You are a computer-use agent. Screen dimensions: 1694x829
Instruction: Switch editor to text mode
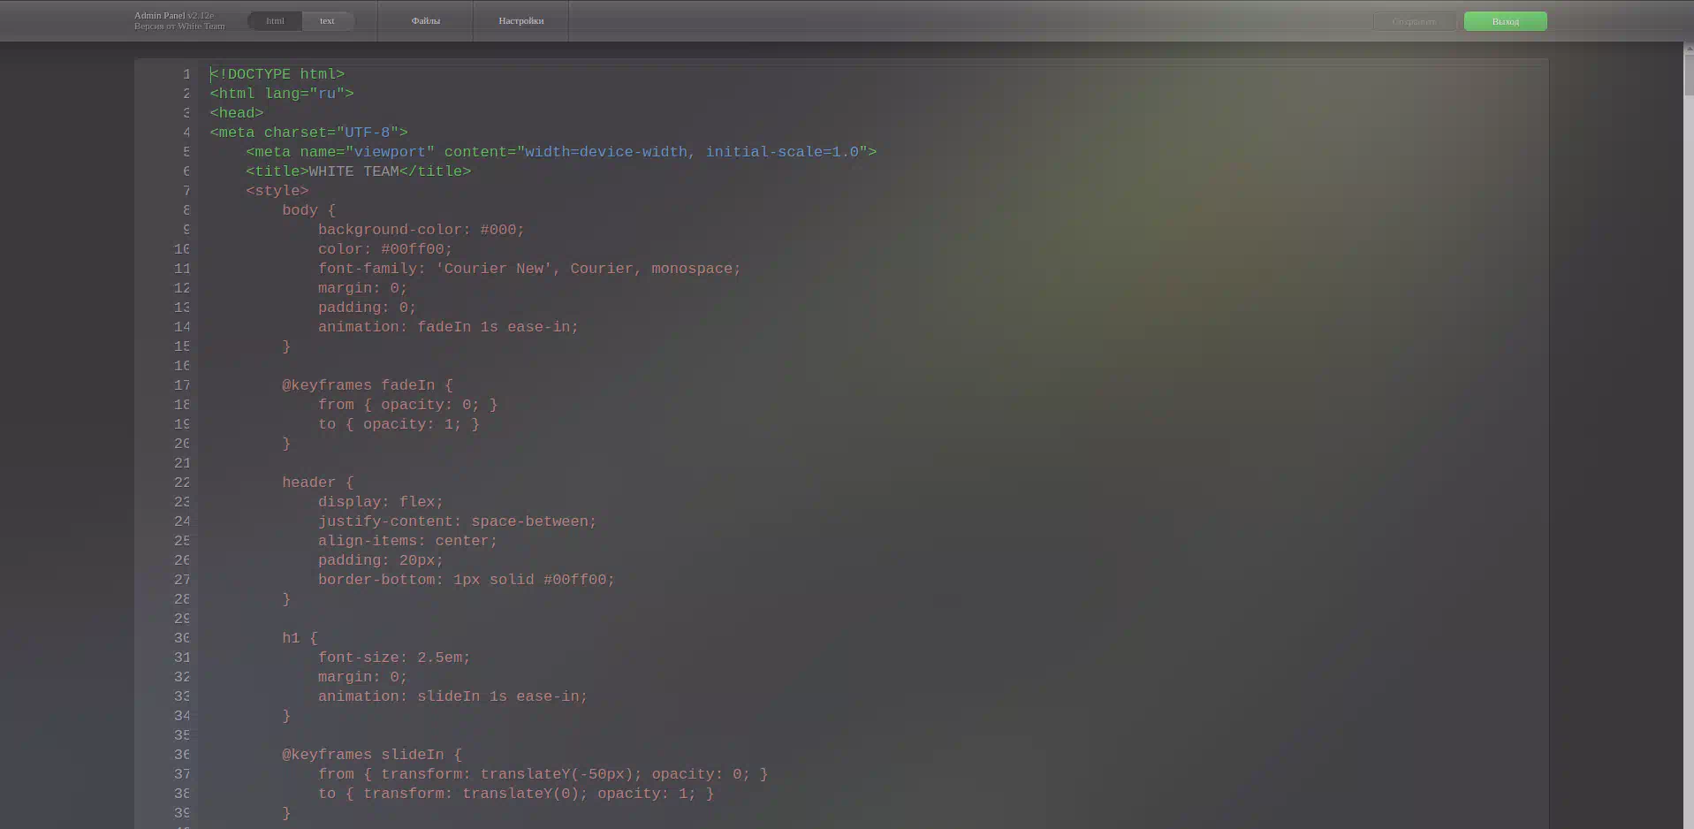(x=327, y=21)
